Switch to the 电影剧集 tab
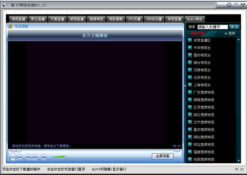The width and height of the screenshot is (247, 175). pyautogui.click(x=116, y=19)
